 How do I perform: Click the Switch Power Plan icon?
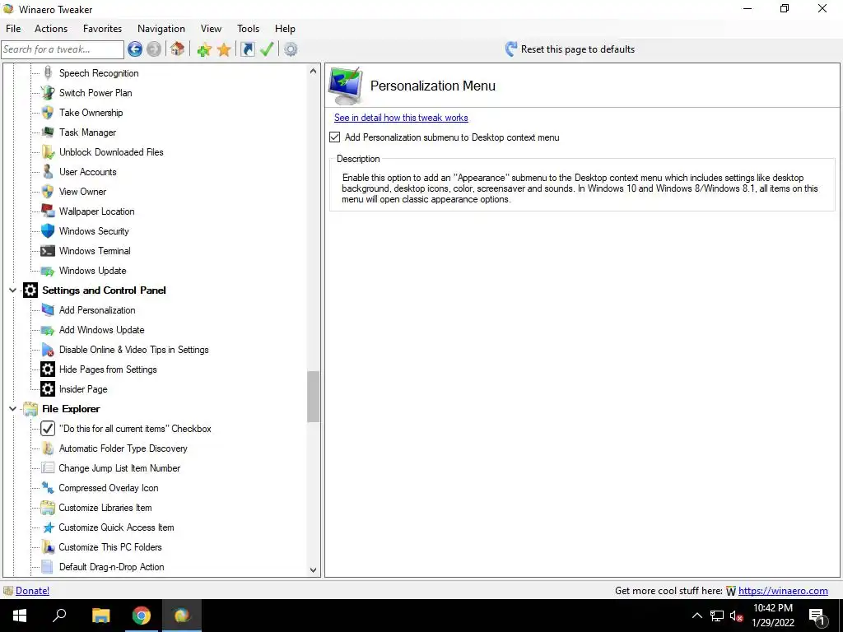click(x=48, y=92)
